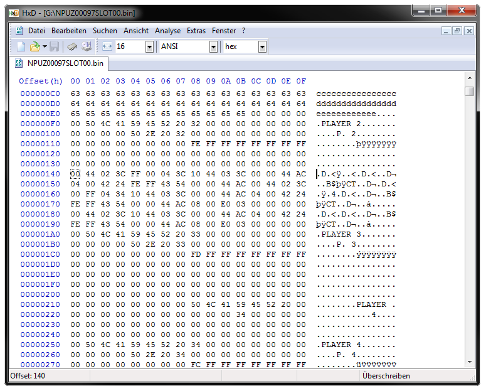
Task: Open the Ansicht menu
Action: coord(136,31)
